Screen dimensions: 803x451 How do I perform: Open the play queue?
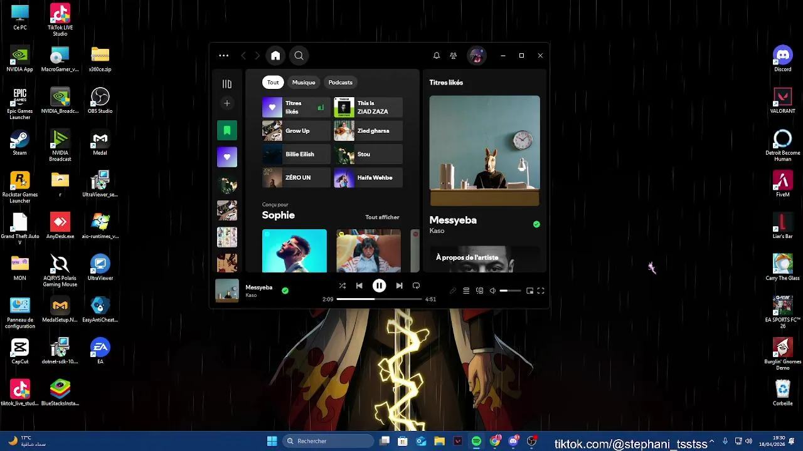tap(466, 291)
